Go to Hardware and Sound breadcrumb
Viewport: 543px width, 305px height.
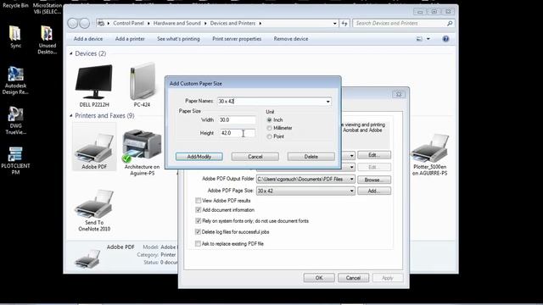177,23
